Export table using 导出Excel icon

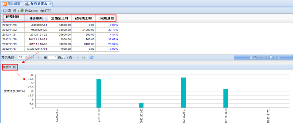pos(22,10)
